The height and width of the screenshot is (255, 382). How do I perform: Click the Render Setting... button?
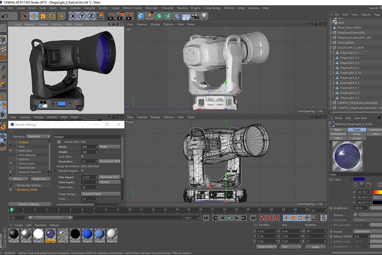coord(30,204)
